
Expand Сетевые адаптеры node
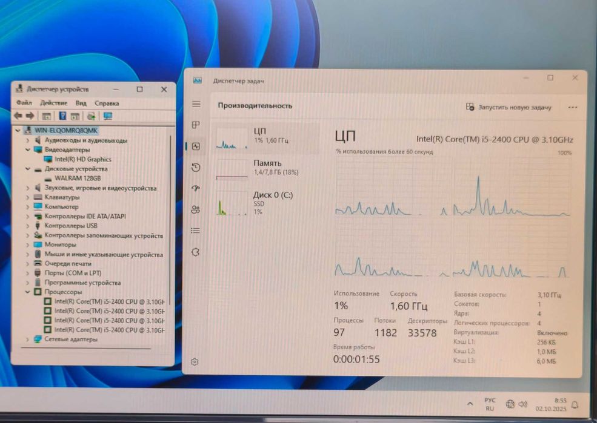click(27, 339)
